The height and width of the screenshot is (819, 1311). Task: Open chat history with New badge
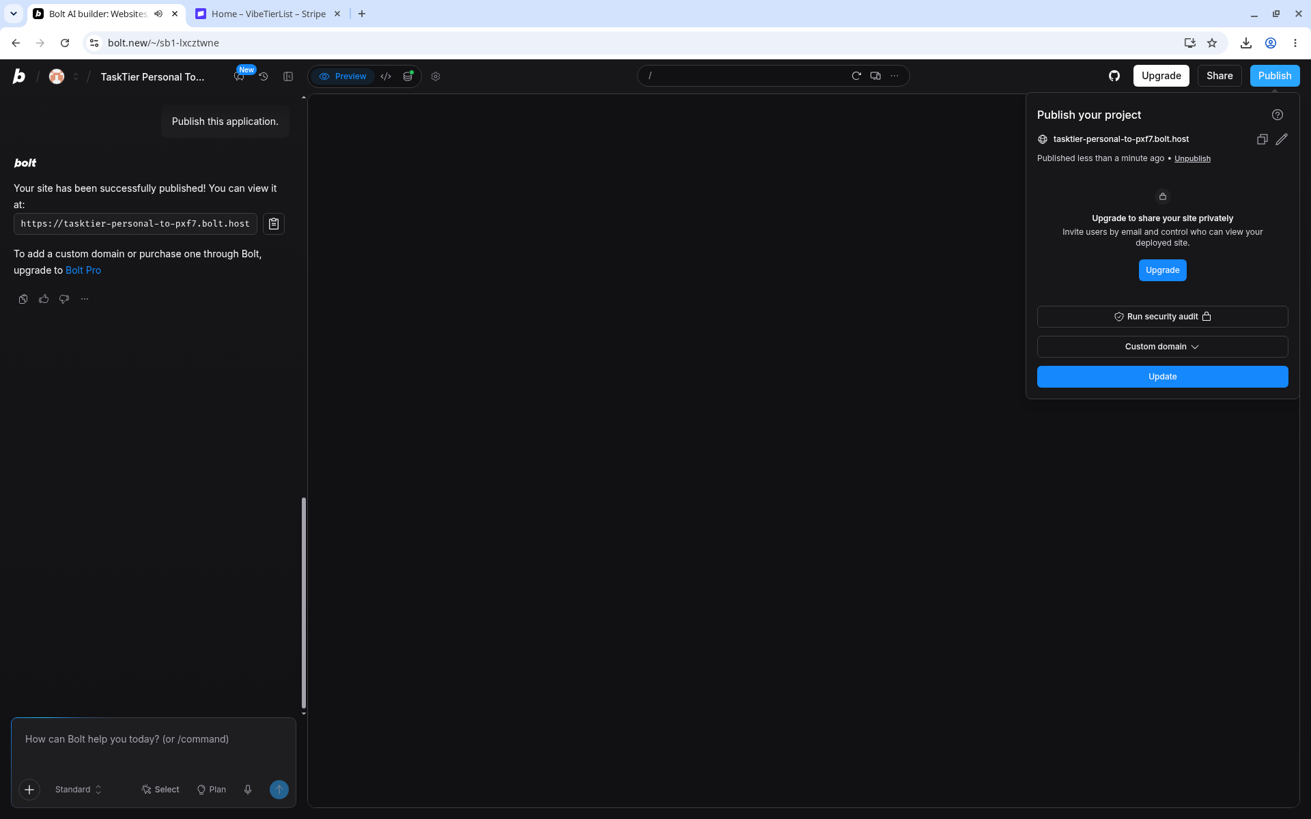[240, 76]
